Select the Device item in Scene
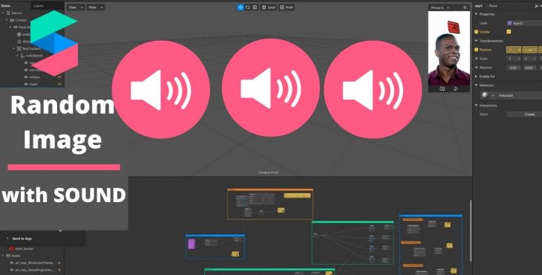542x275 pixels. point(16,13)
